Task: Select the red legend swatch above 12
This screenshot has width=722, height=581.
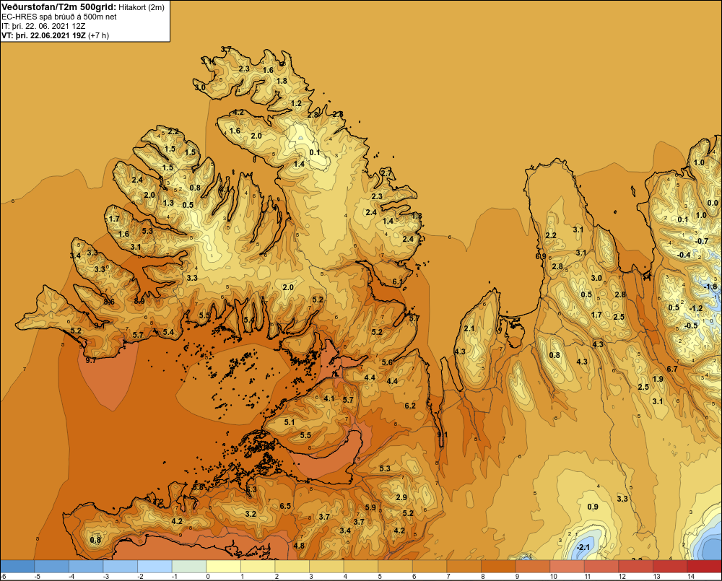Action: tap(635, 566)
